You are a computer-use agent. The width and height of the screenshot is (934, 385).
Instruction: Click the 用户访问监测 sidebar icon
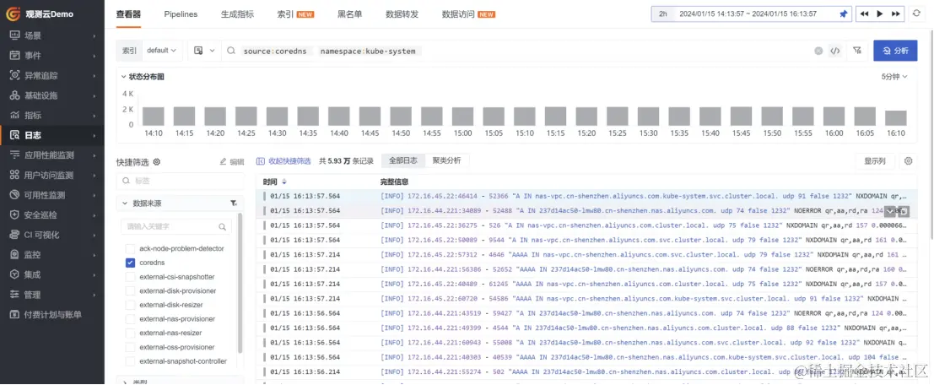coord(15,176)
